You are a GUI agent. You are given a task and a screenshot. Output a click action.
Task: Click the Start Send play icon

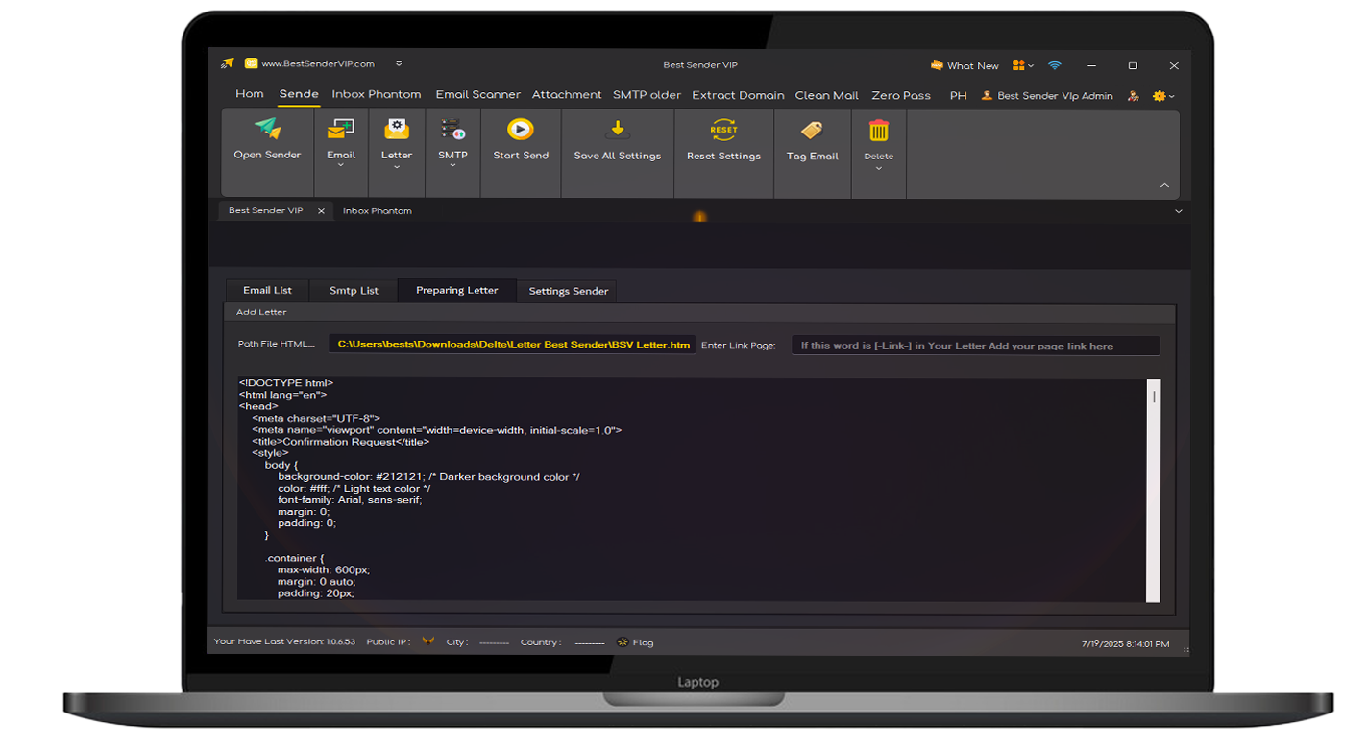521,129
